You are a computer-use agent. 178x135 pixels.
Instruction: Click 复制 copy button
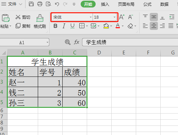[23, 26]
